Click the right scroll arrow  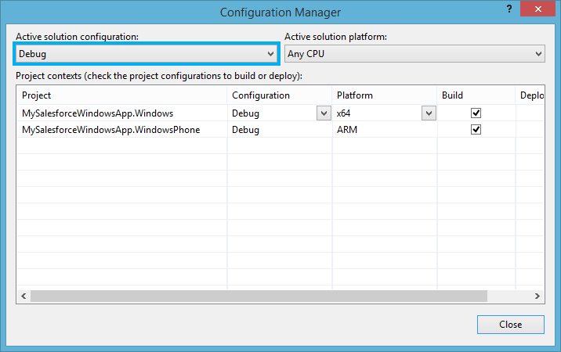coord(537,296)
